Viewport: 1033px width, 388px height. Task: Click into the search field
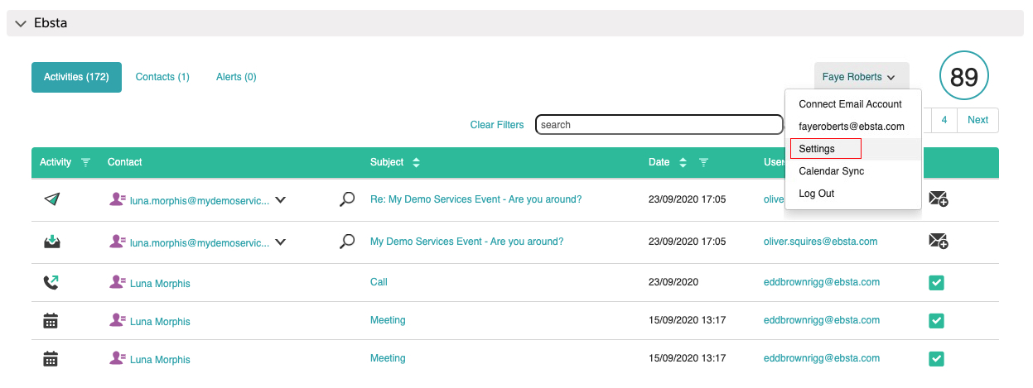(659, 125)
